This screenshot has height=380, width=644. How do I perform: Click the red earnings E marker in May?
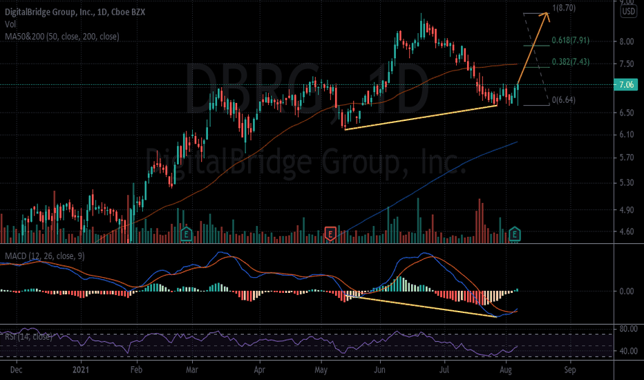tap(330, 234)
